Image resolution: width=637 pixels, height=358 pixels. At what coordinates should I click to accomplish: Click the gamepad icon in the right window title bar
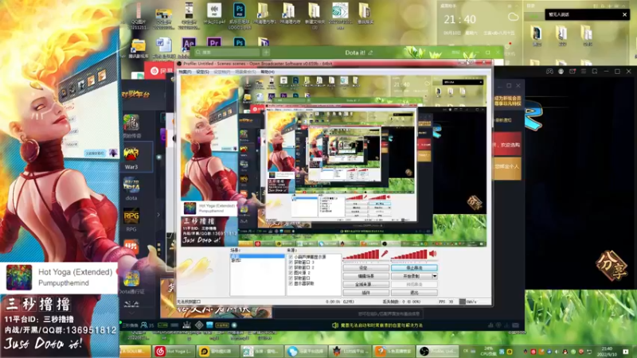[x=549, y=72]
